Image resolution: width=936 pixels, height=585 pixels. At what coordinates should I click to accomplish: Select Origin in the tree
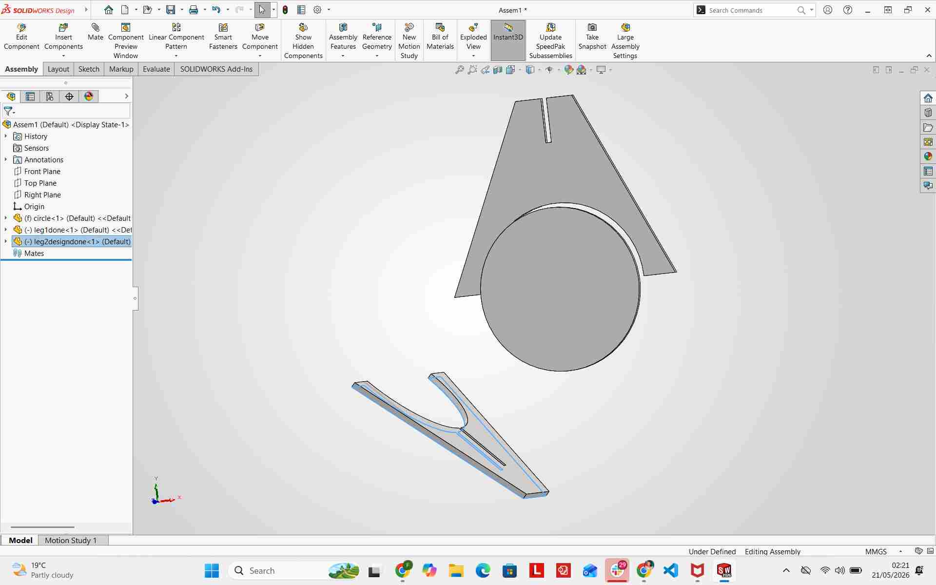point(34,207)
